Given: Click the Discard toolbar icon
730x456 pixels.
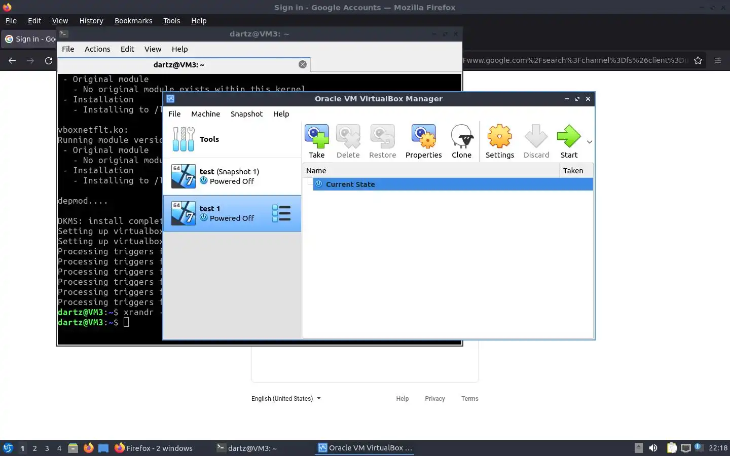Looking at the screenshot, I should click(536, 141).
